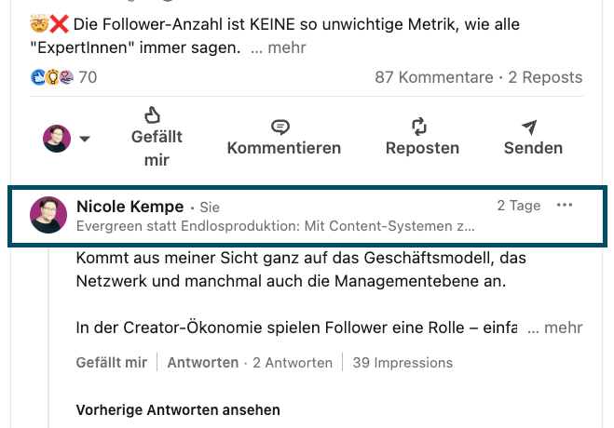Image resolution: width=614 pixels, height=428 pixels.
Task: Open the 87 Kommentare link
Action: [x=433, y=77]
